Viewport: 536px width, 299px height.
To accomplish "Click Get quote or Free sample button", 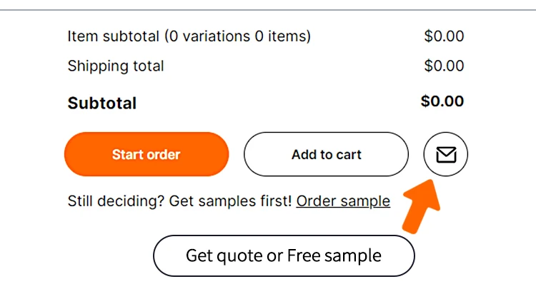I will (284, 255).
